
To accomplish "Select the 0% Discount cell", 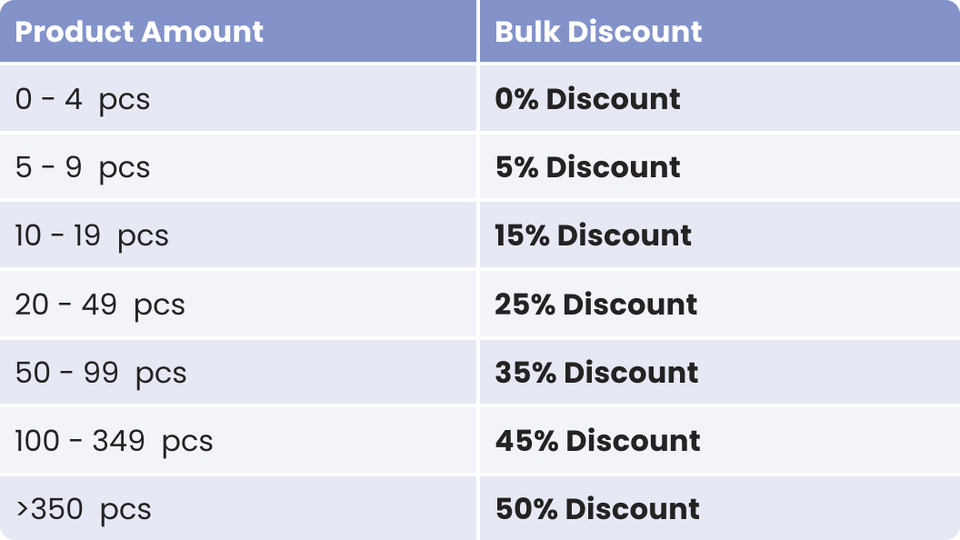I will coord(587,99).
